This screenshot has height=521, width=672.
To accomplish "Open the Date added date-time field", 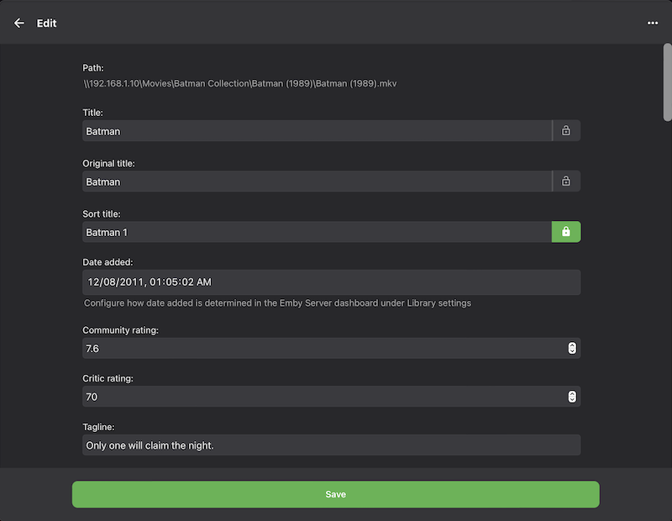I will point(331,282).
